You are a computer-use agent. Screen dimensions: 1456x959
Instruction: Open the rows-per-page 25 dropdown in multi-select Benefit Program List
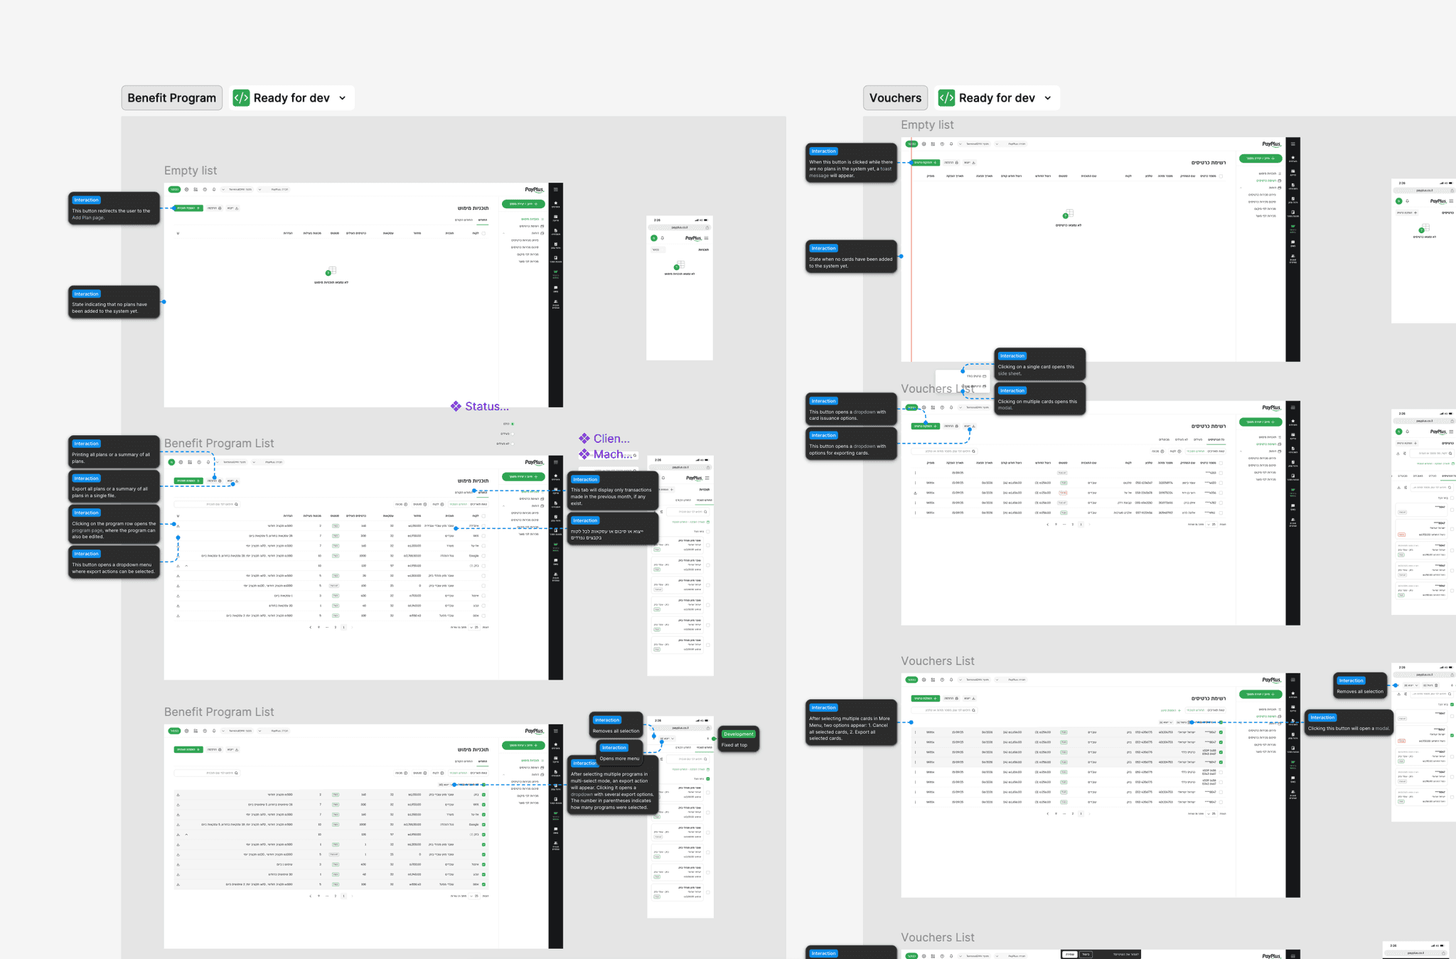point(475,896)
